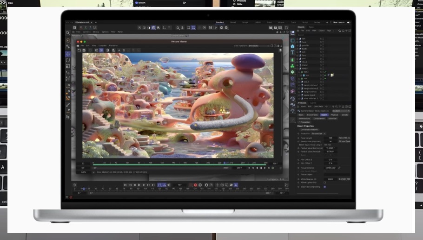Toggle visibility dots for HILLS object
The height and width of the screenshot is (240, 423).
(323, 62)
